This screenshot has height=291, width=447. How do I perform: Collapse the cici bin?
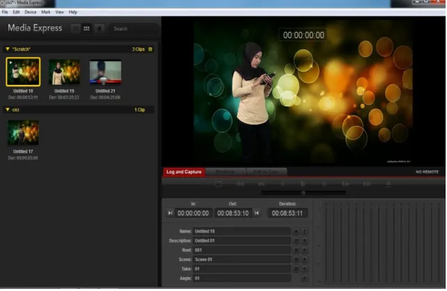coord(8,110)
